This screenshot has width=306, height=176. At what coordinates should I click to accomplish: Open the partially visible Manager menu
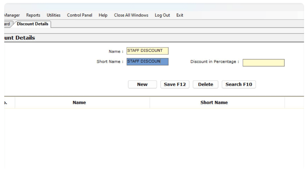pyautogui.click(x=12, y=15)
